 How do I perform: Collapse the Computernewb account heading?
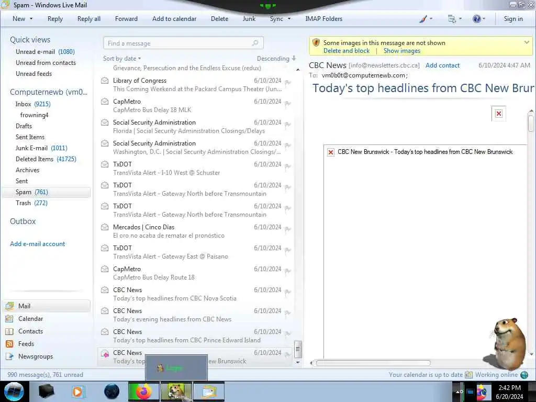click(49, 92)
